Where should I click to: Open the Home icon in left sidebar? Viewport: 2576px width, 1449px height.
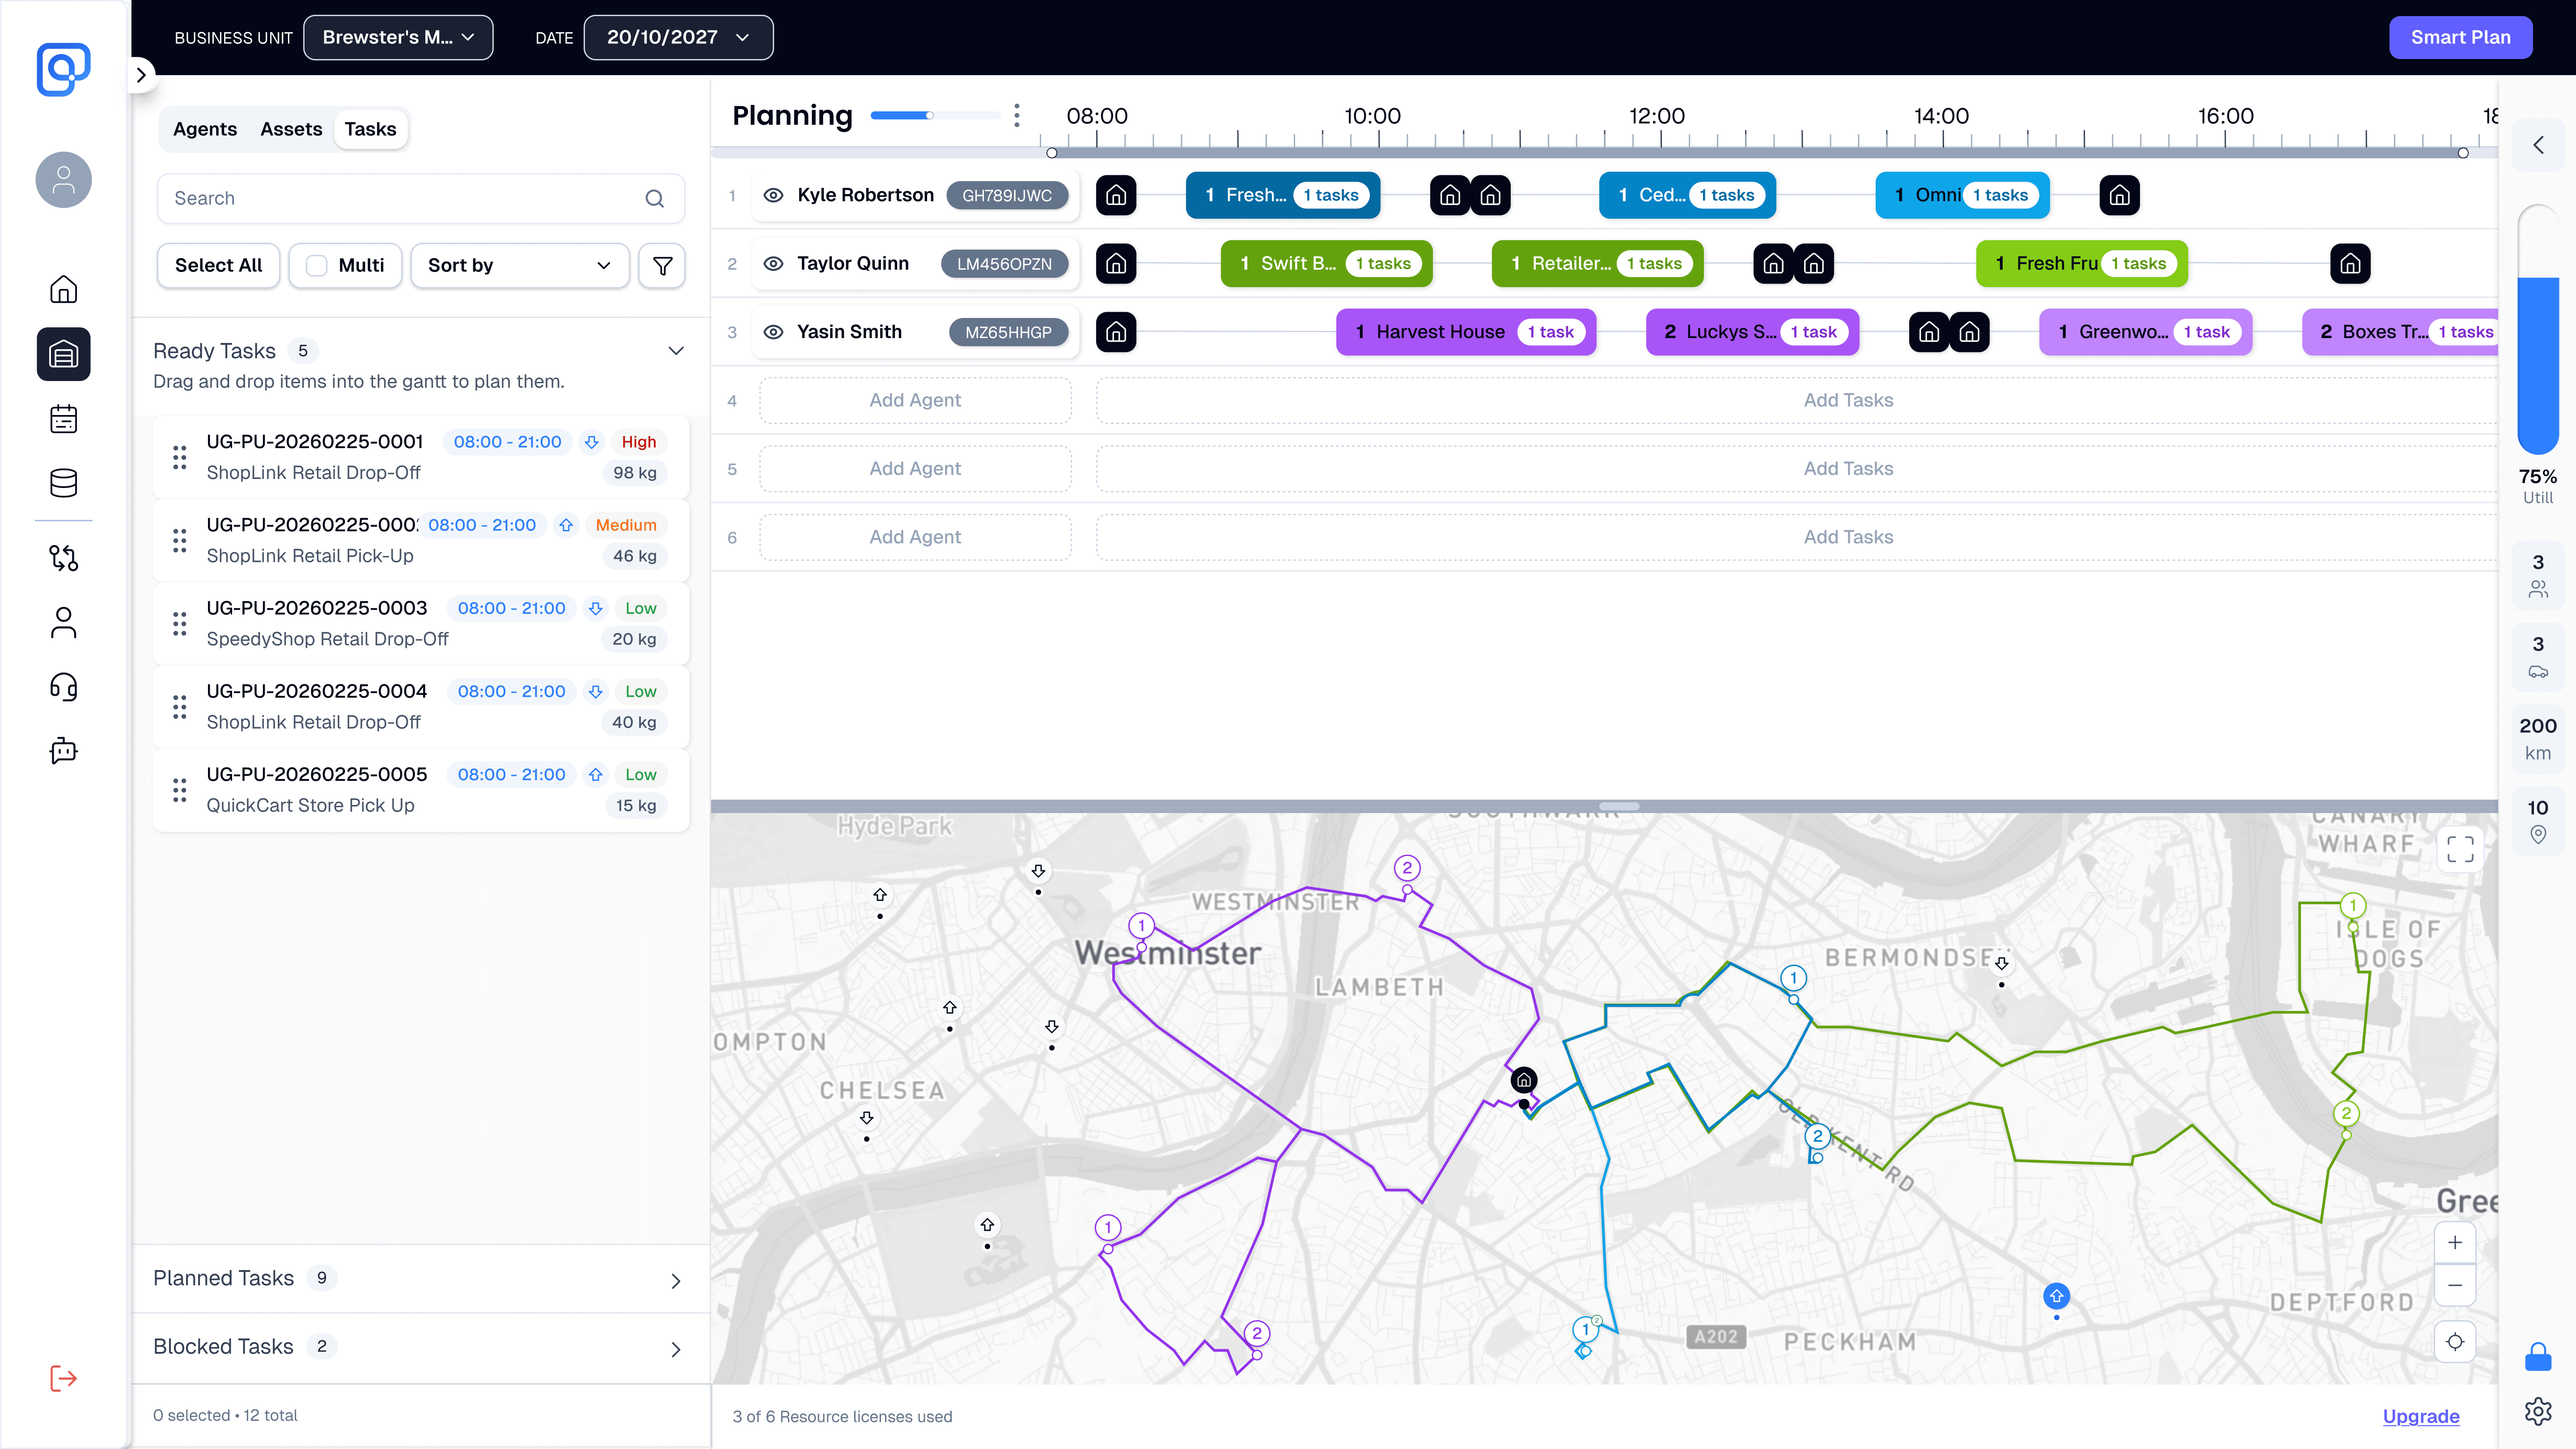(63, 290)
